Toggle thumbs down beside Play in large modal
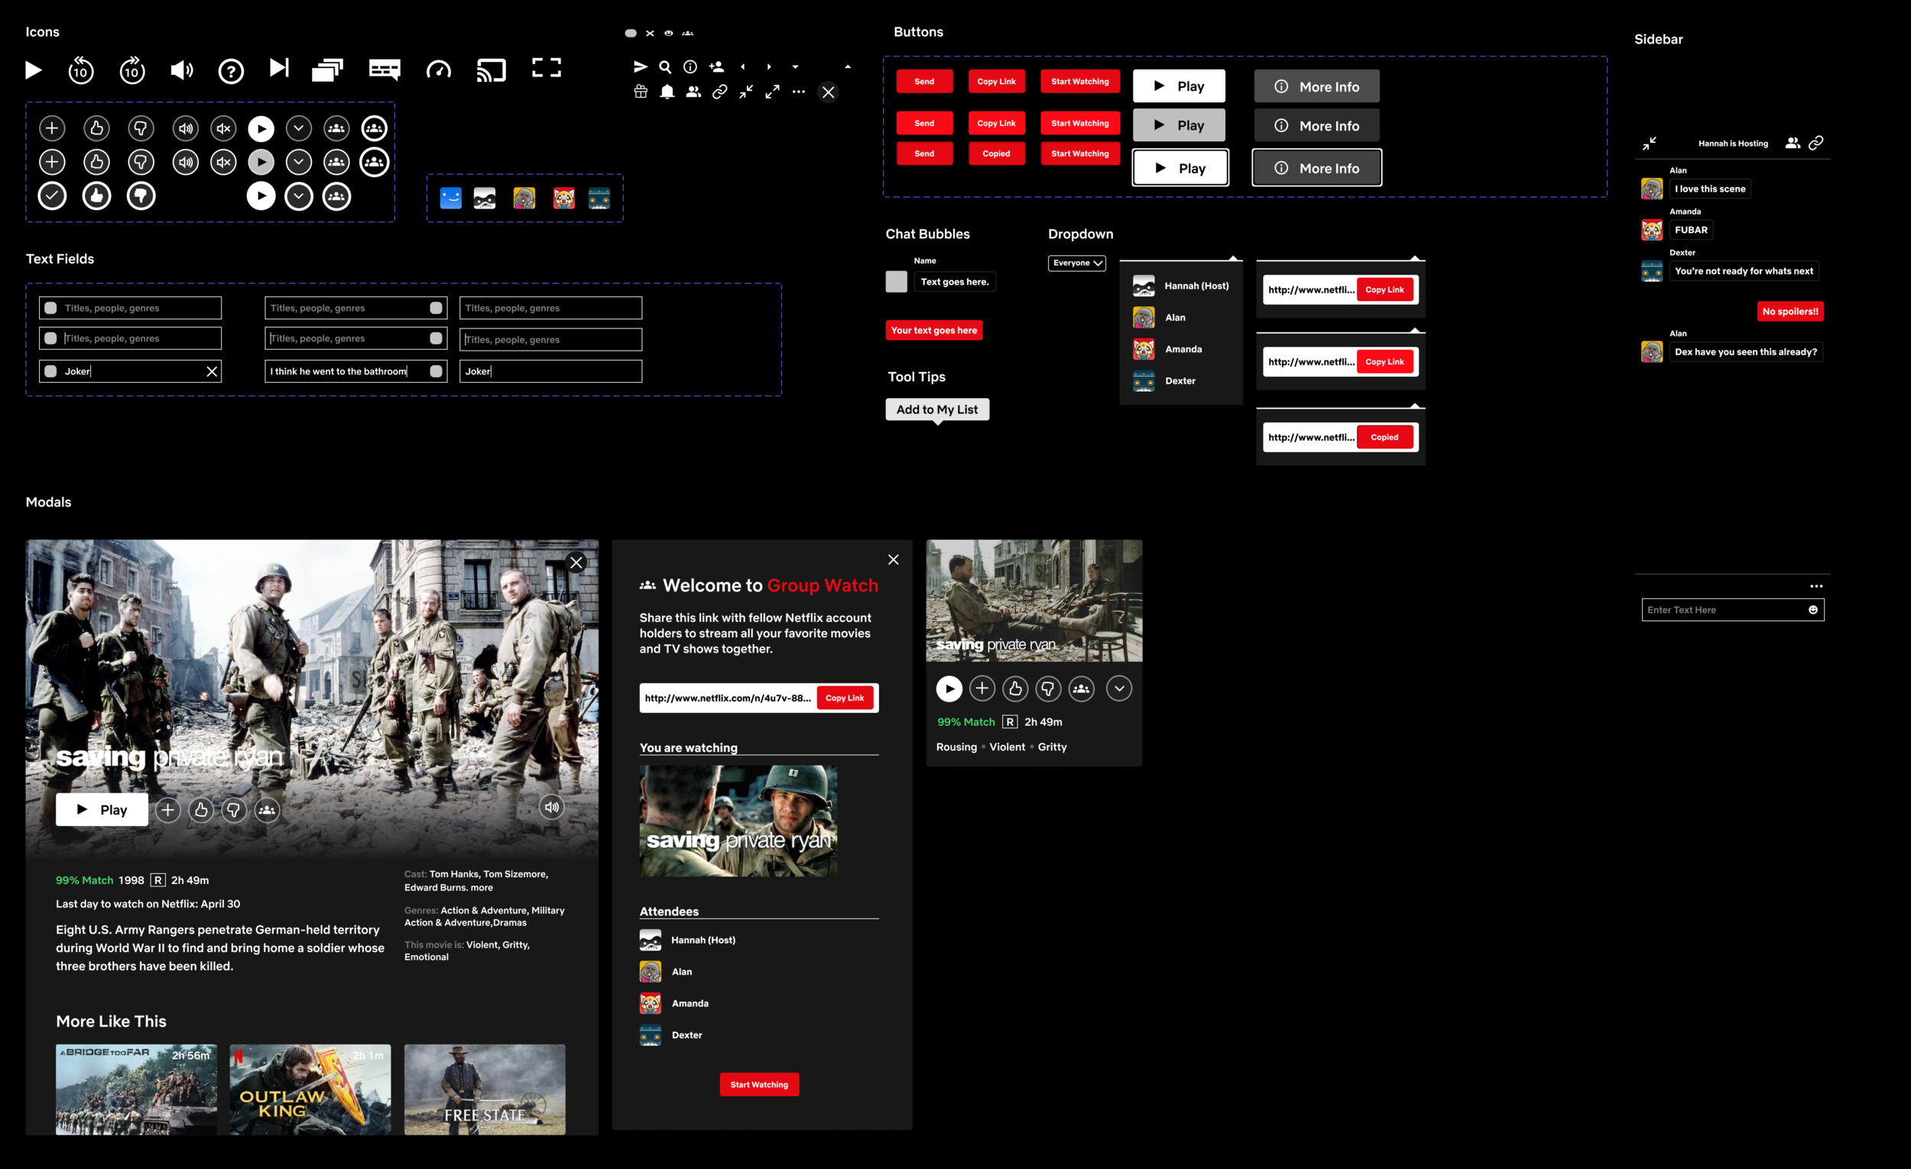Image resolution: width=1911 pixels, height=1169 pixels. 233,810
